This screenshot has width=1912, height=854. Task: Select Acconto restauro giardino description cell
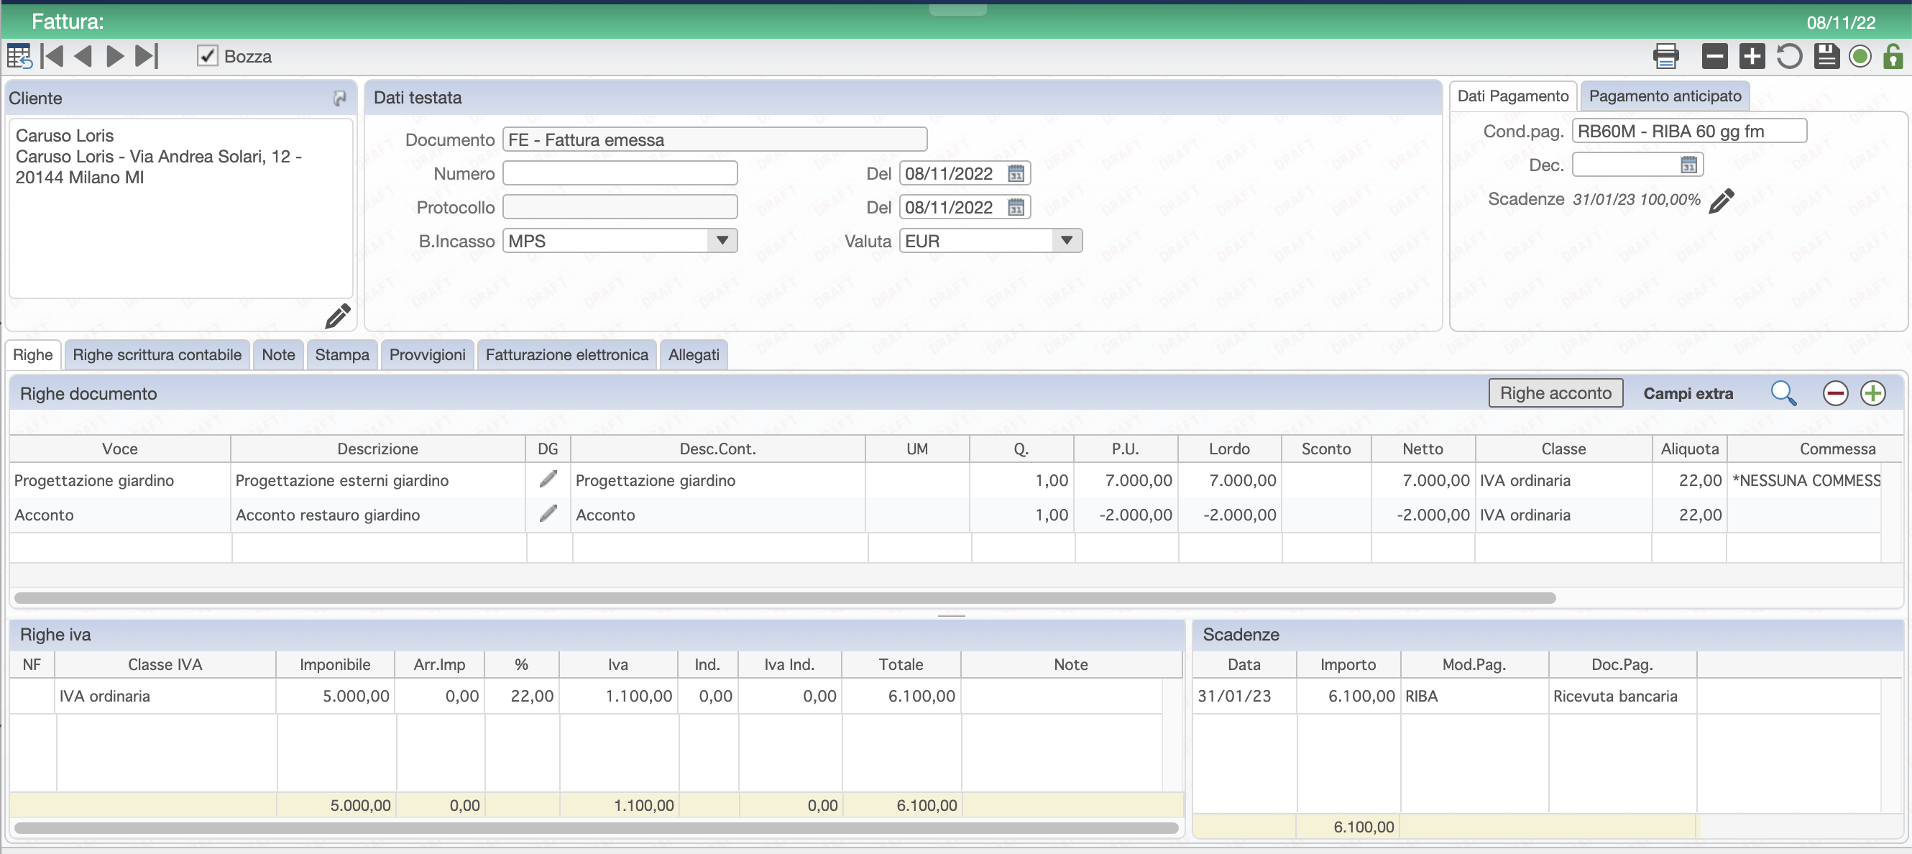click(379, 514)
